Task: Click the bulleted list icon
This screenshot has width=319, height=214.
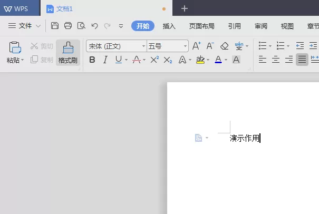Action: click(x=263, y=46)
